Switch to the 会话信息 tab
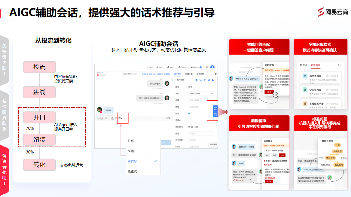This screenshot has width=351, height=197. (200, 74)
